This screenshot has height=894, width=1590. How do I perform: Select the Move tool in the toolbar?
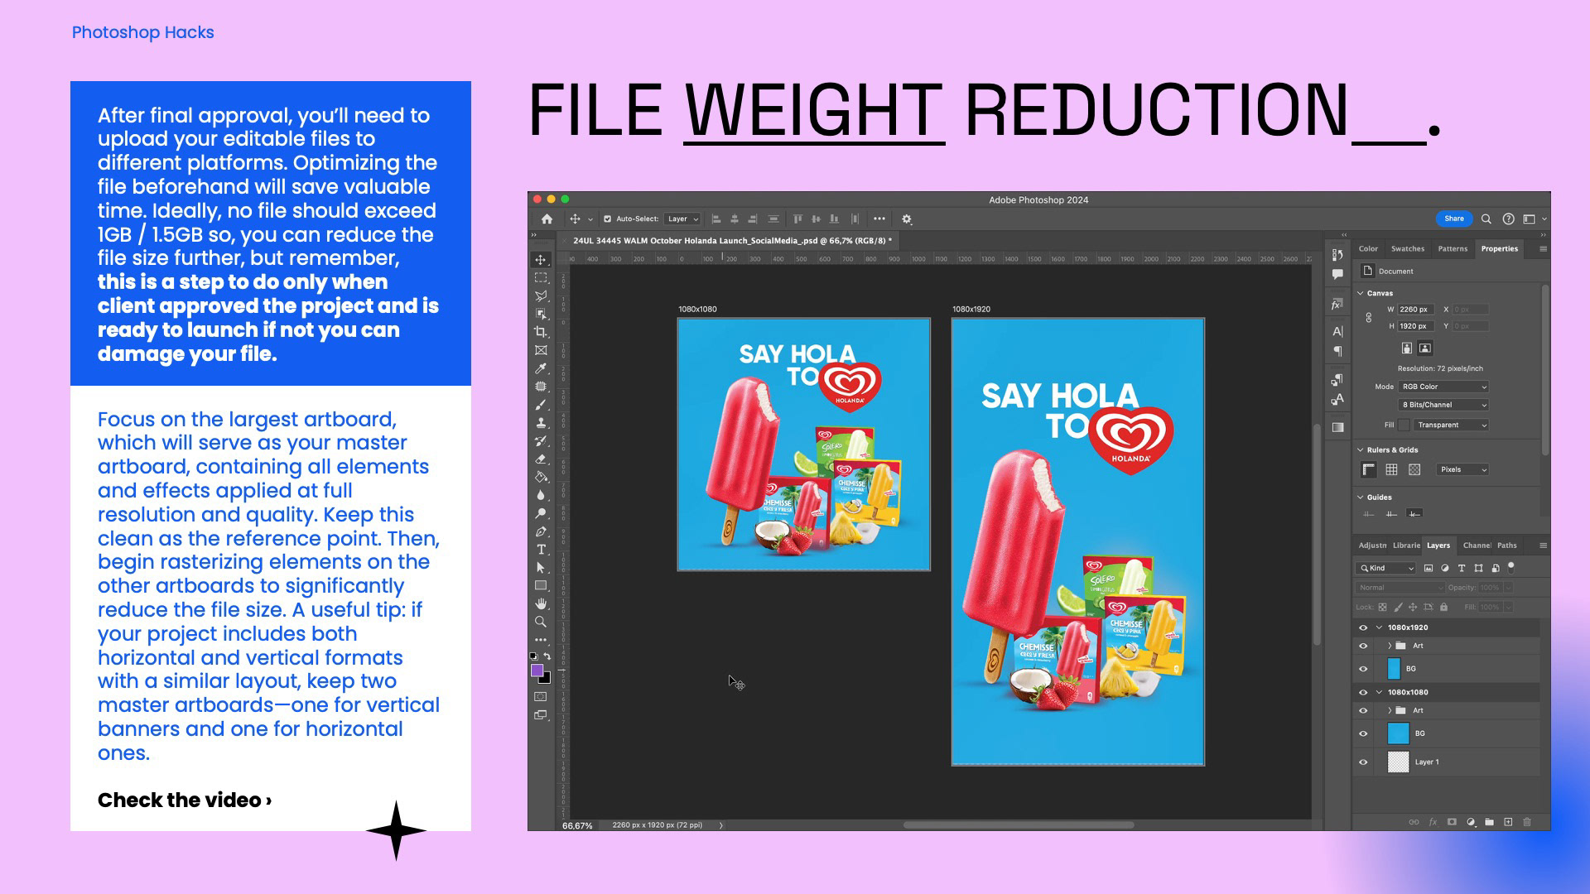[x=541, y=260]
